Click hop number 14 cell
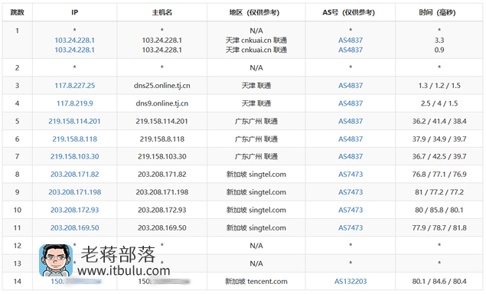The width and height of the screenshot is (486, 294). coord(18,281)
